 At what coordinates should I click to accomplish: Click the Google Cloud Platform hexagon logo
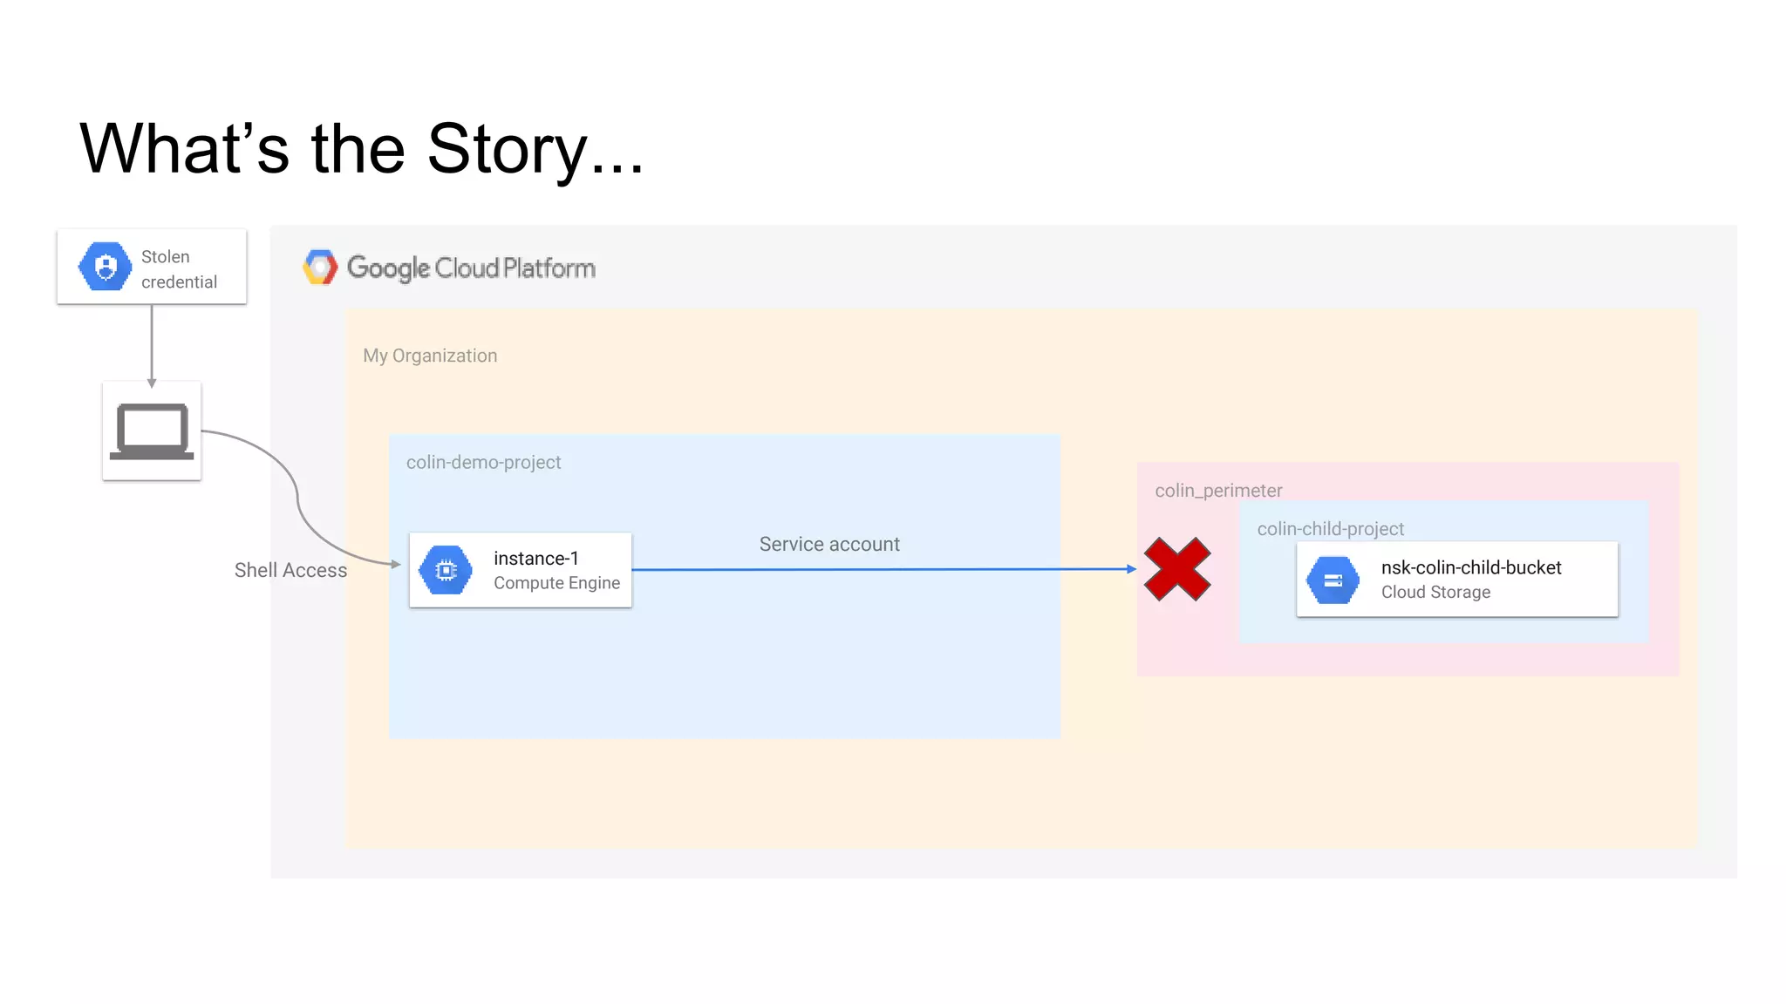coord(320,267)
